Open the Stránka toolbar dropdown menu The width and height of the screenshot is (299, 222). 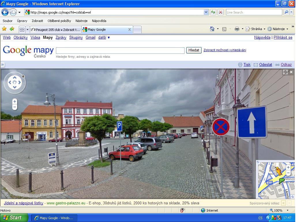[256, 29]
